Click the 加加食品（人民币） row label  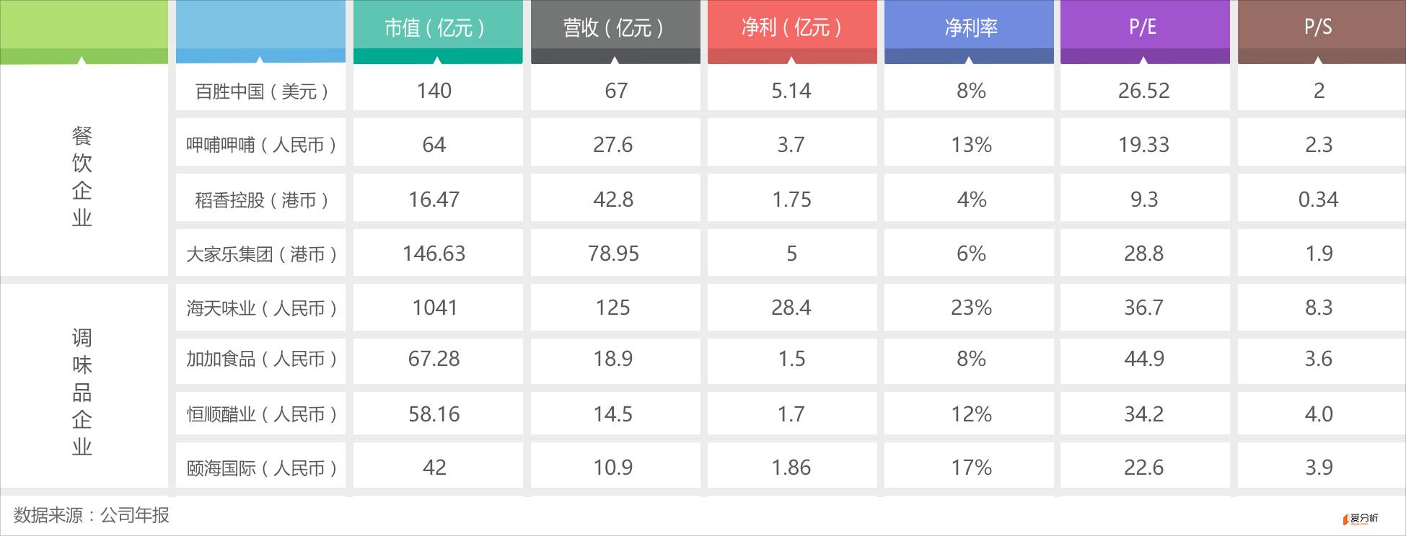coord(260,359)
